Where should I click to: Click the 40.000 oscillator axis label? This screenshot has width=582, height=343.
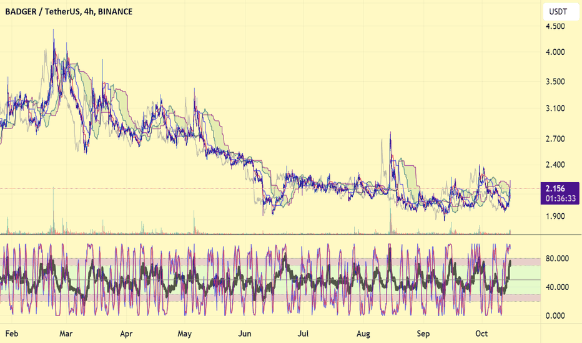click(557, 287)
